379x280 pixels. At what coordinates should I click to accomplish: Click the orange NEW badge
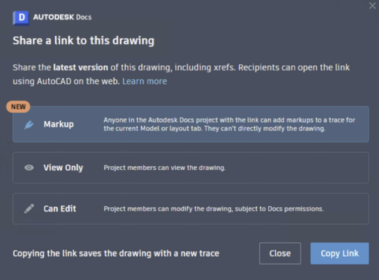coord(18,106)
